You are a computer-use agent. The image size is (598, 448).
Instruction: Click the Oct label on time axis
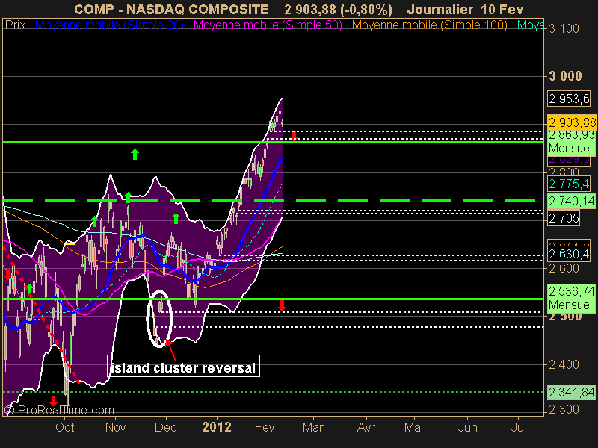point(65,427)
